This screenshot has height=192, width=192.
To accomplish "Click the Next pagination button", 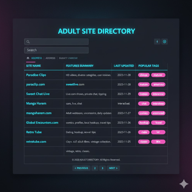I will click(x=113, y=168).
